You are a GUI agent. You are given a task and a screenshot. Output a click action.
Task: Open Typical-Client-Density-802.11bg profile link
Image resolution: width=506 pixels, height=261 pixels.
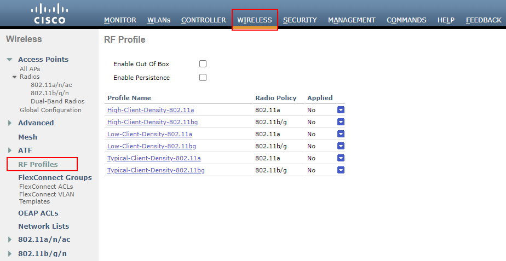coord(156,170)
